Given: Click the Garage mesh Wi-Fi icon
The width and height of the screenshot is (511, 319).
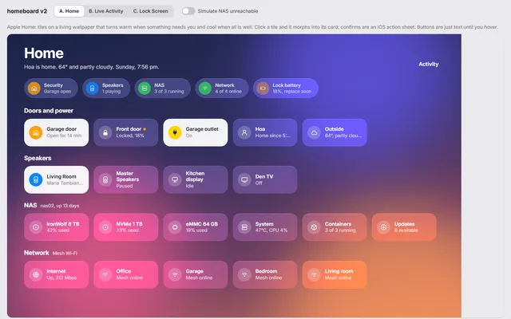Looking at the screenshot, I should 175,274.
